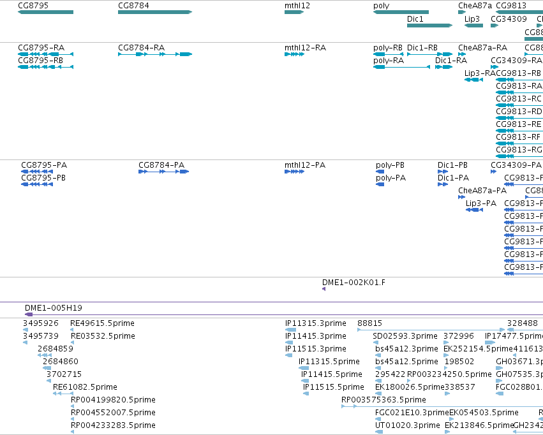Viewport: 543px width, 435px height.
Task: Click the CG9813-RA transcript label
Action: tap(519, 86)
